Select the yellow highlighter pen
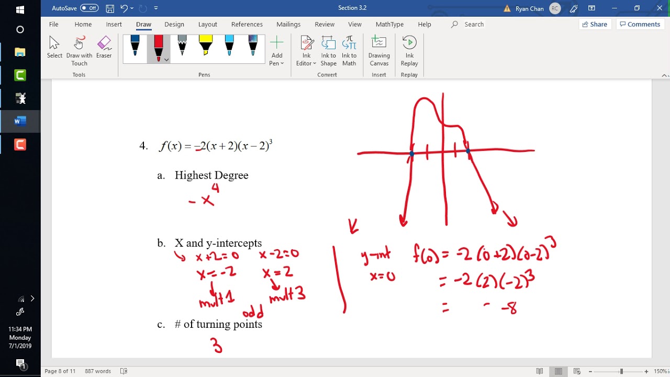Viewport: 670px width, 377px height. click(206, 46)
